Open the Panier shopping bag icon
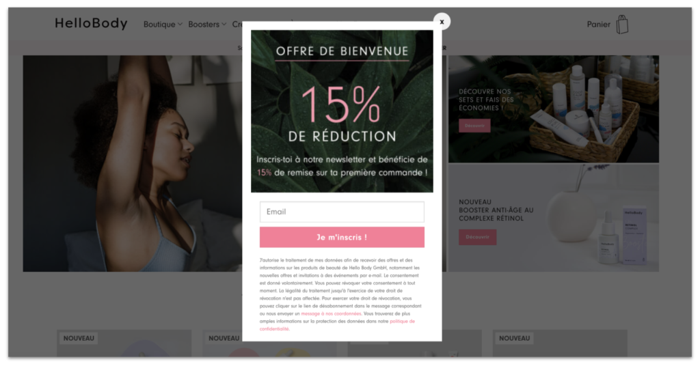This screenshot has height=366, width=700. pos(622,24)
